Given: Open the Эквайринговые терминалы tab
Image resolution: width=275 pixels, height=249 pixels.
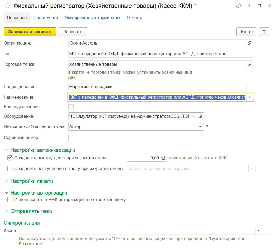Looking at the screenshot, I should (x=93, y=18).
